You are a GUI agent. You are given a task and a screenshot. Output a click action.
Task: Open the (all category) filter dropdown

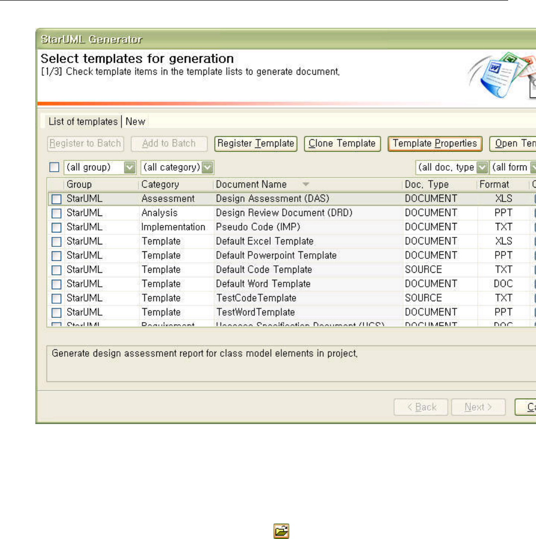coord(208,167)
